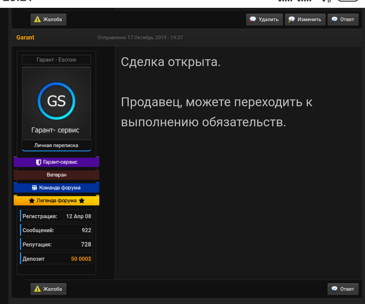Image resolution: width=365 pixels, height=304 pixels.
Task: Click the speech bubble icon on the bottom Ответ button
Action: [334, 289]
